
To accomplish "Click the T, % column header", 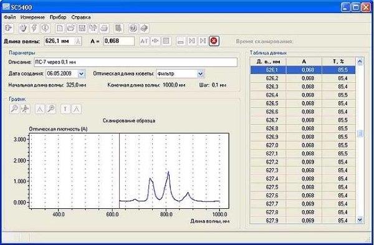I will point(338,62).
